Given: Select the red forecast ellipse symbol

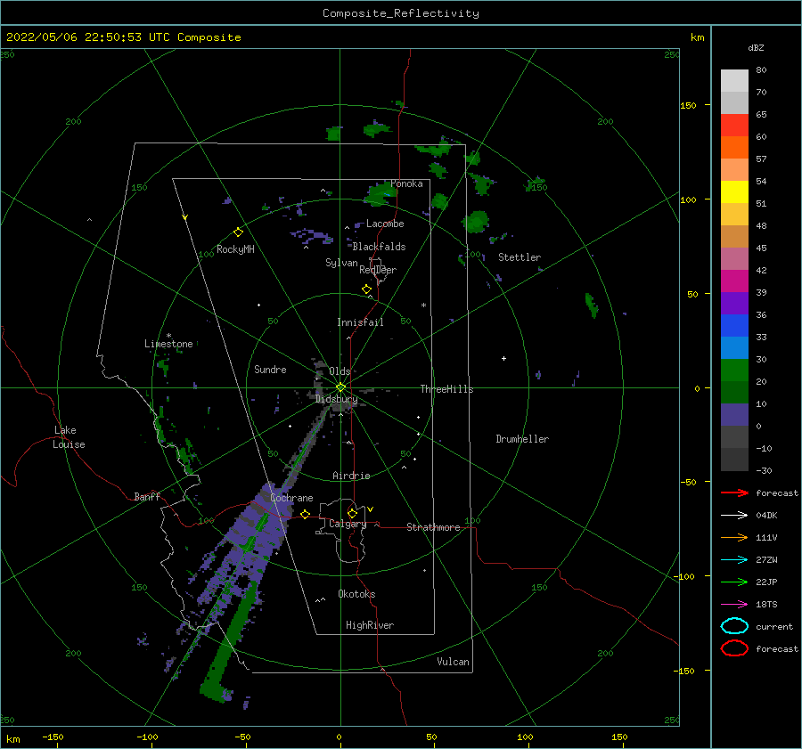Looking at the screenshot, I should (x=734, y=648).
